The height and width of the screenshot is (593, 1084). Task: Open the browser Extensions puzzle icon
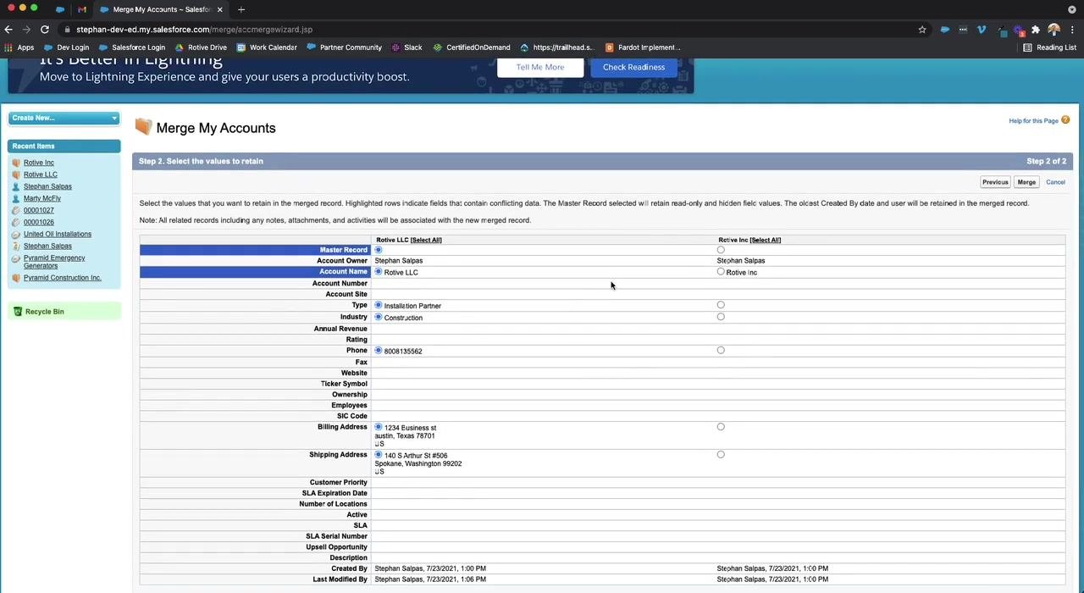click(x=1035, y=29)
